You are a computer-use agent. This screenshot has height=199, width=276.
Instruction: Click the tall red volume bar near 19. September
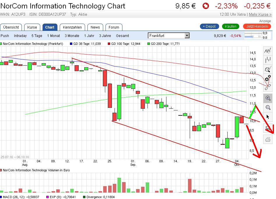(x=190, y=186)
